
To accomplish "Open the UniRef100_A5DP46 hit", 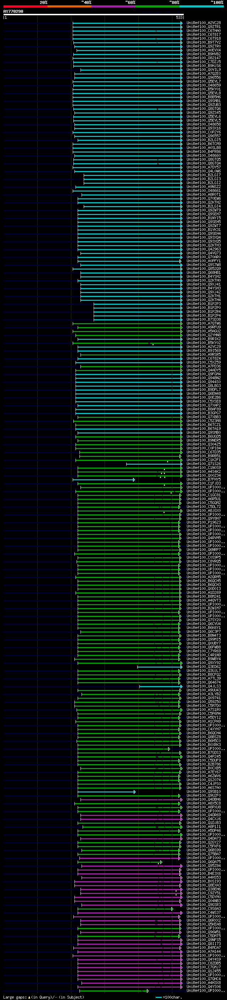I will click(204, 830).
